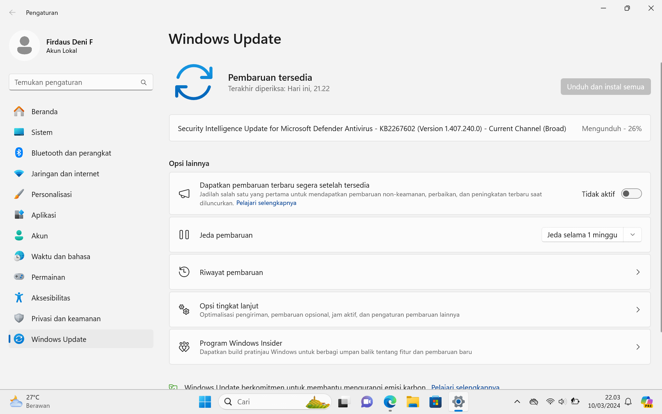Open Personalisasi via the brush icon

click(19, 194)
